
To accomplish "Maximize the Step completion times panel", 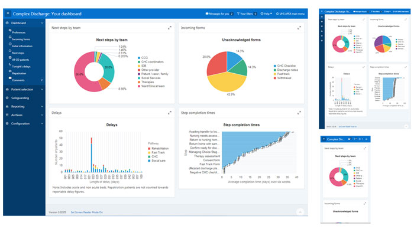I will coord(299,113).
